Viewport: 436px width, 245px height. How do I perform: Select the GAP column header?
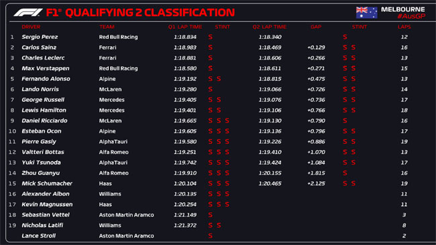pyautogui.click(x=316, y=27)
